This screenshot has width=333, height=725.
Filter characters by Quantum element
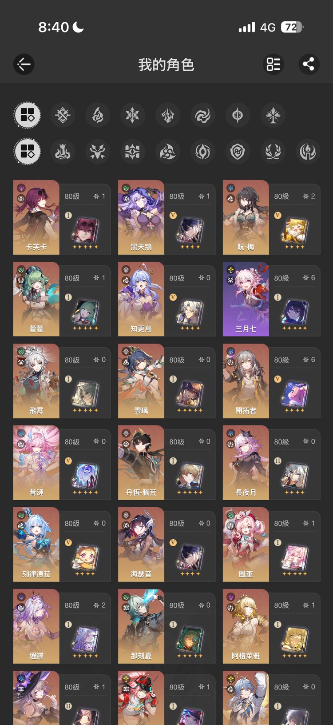238,116
